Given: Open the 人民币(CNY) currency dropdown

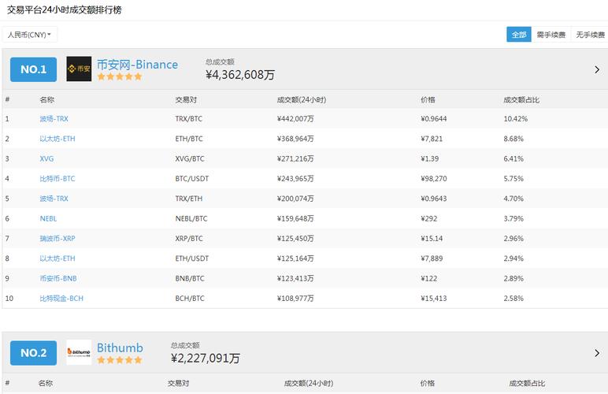Looking at the screenshot, I should pos(29,35).
